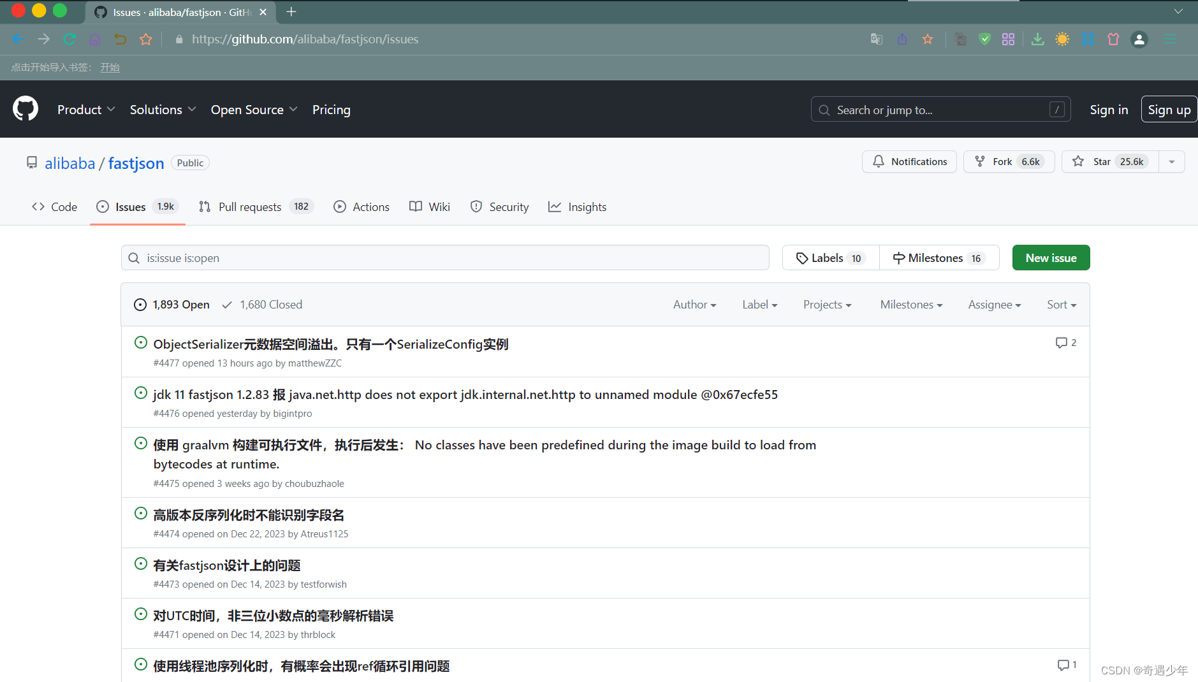Open the Label filter dropdown
Screen dimensions: 1198x682
pyautogui.click(x=759, y=305)
